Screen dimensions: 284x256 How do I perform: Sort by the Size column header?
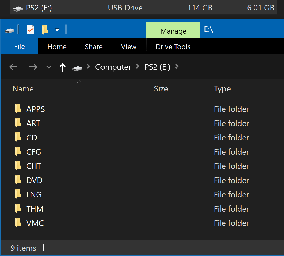161,89
